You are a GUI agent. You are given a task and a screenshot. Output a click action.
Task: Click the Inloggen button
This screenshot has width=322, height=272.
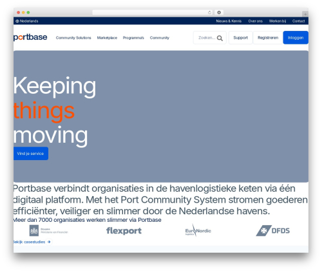click(x=296, y=38)
